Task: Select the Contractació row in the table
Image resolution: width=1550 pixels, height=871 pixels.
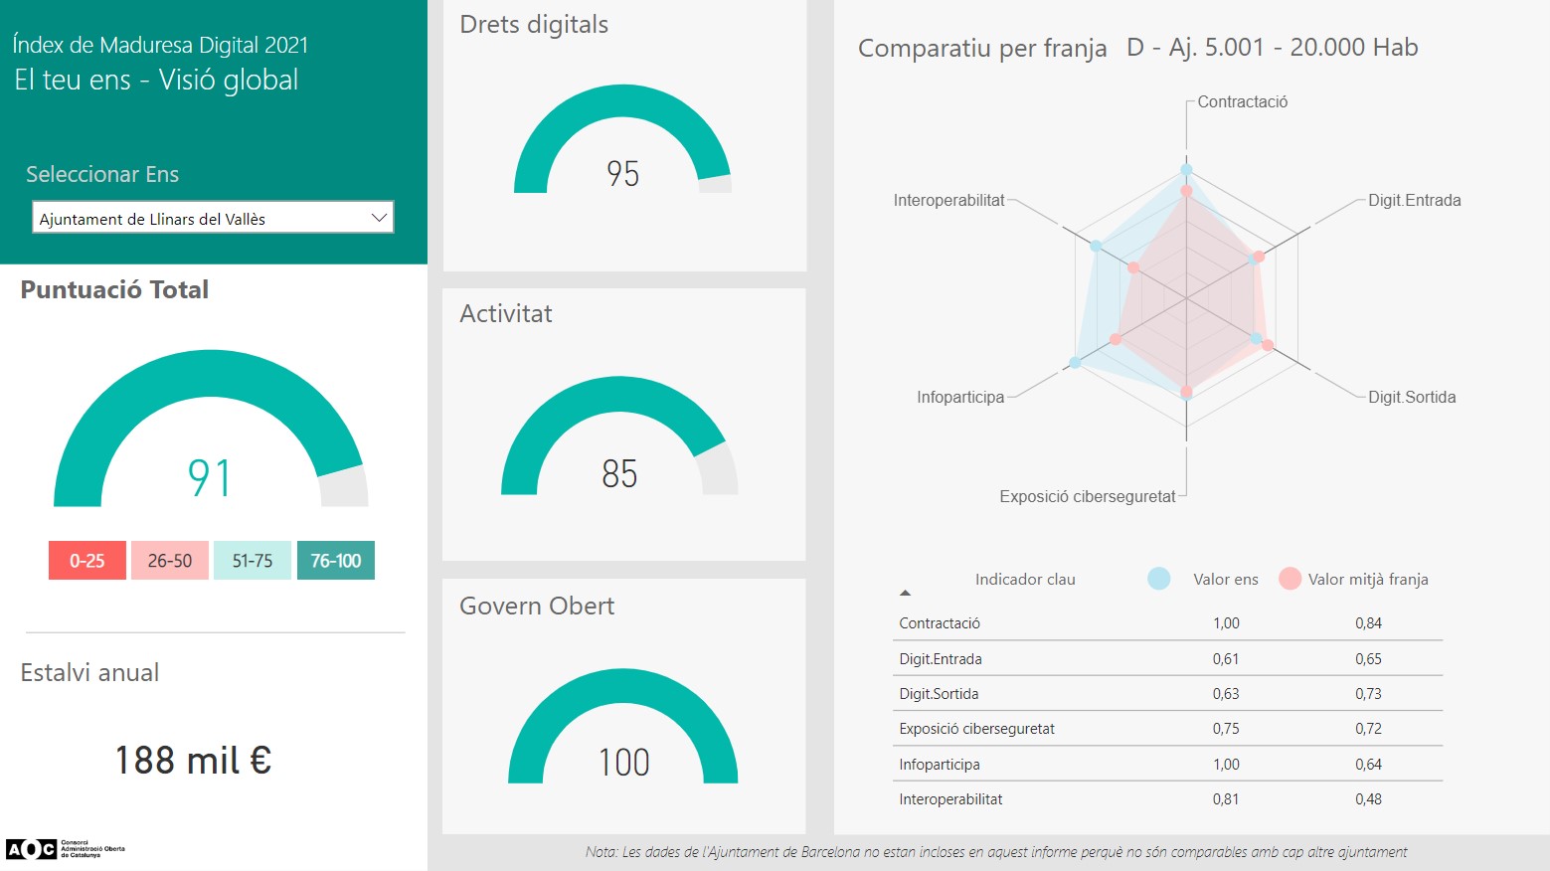Action: pyautogui.click(x=1167, y=623)
